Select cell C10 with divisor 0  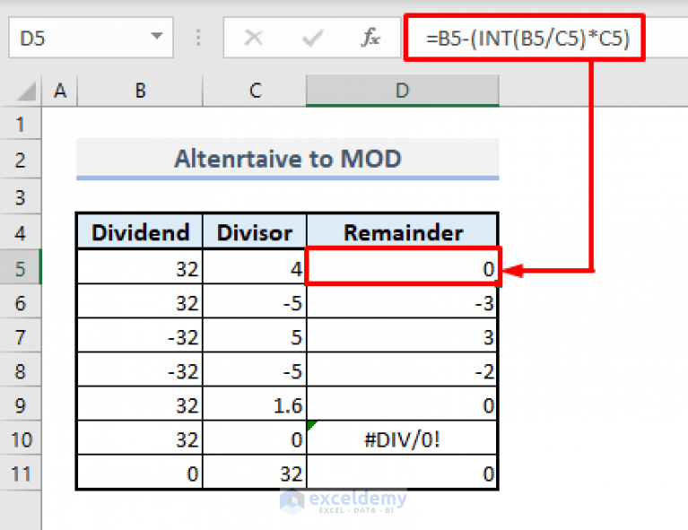coord(255,439)
